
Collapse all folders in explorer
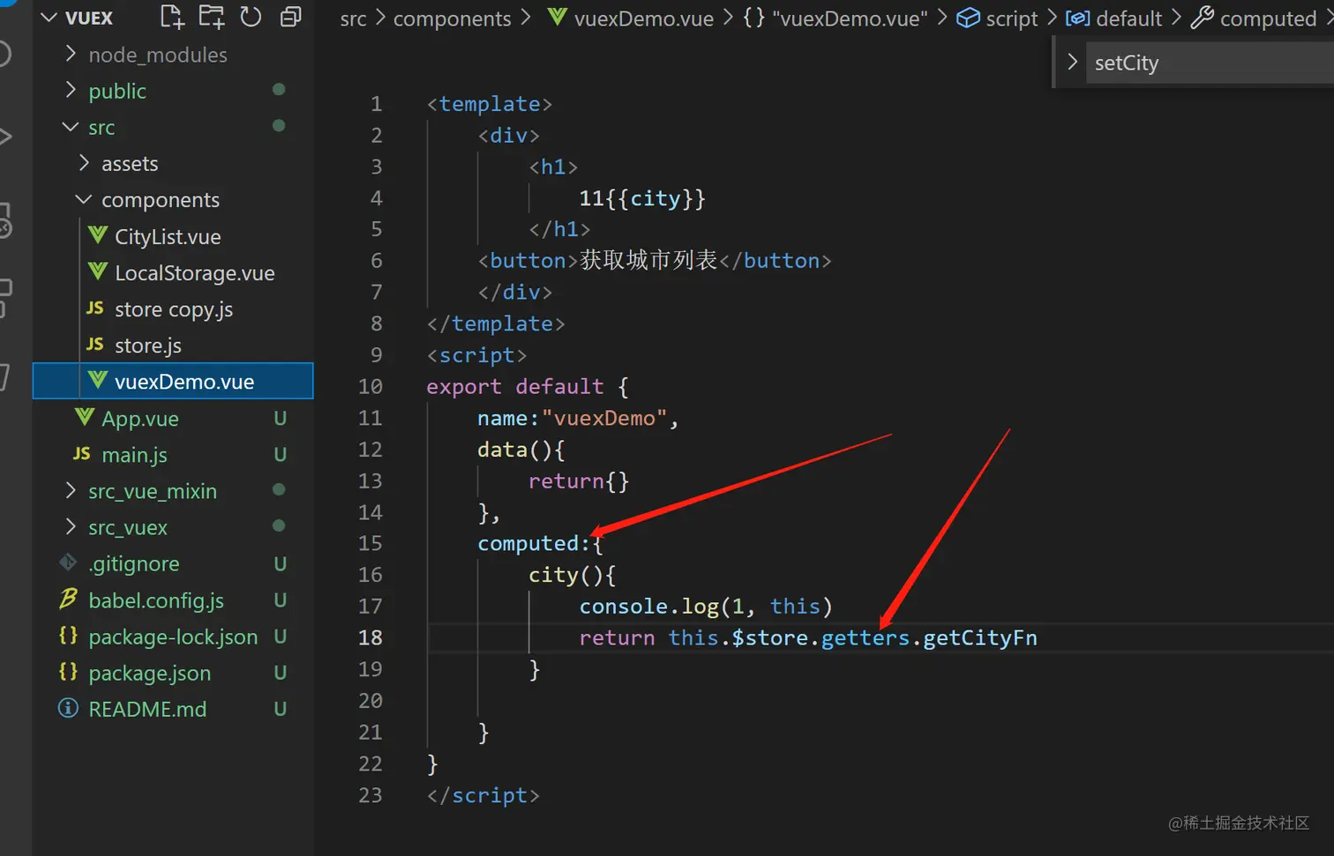290,16
